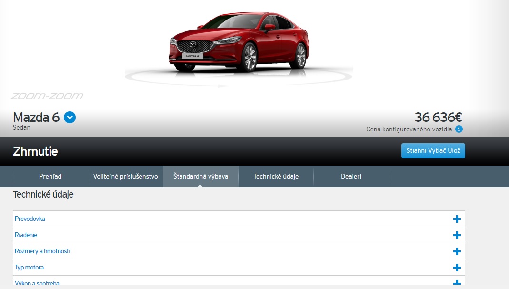Click the red Mazda 6 car image

coord(239,41)
